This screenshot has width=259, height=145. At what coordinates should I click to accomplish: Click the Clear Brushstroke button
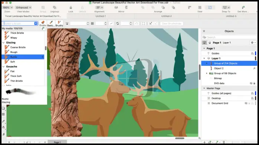[x=171, y=24]
